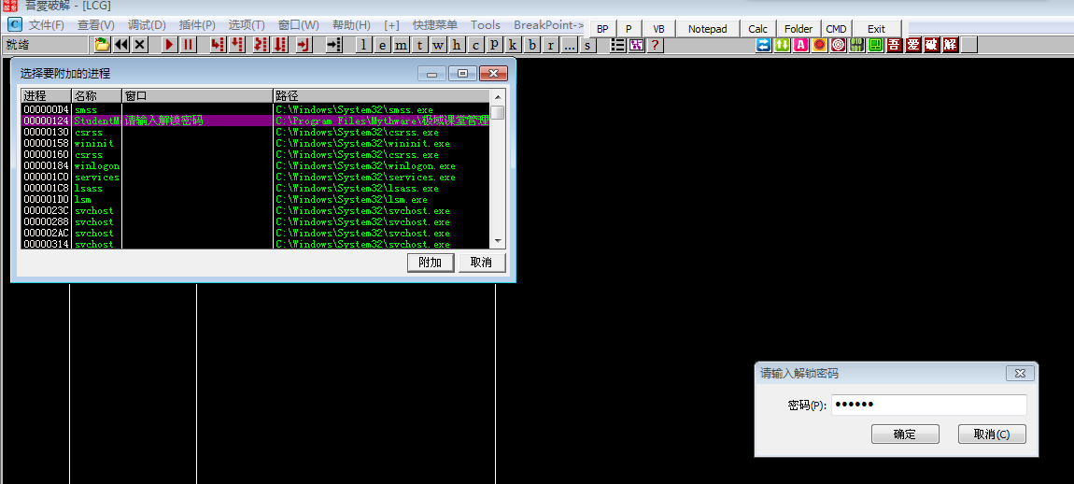Screen dimensions: 1074x484
Task: Open Handles with 'h' button
Action: (x=457, y=45)
